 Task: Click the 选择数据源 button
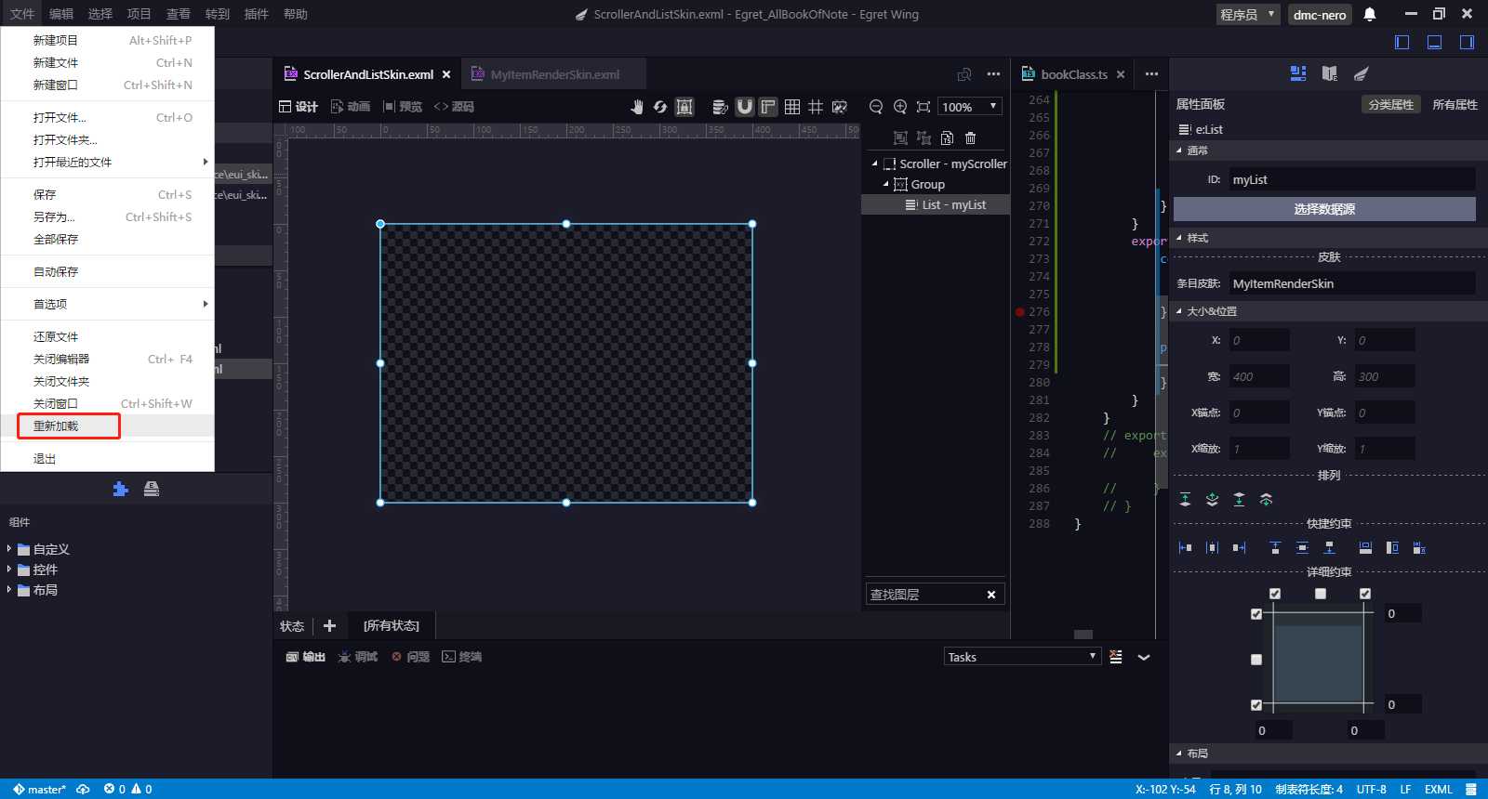(x=1324, y=209)
